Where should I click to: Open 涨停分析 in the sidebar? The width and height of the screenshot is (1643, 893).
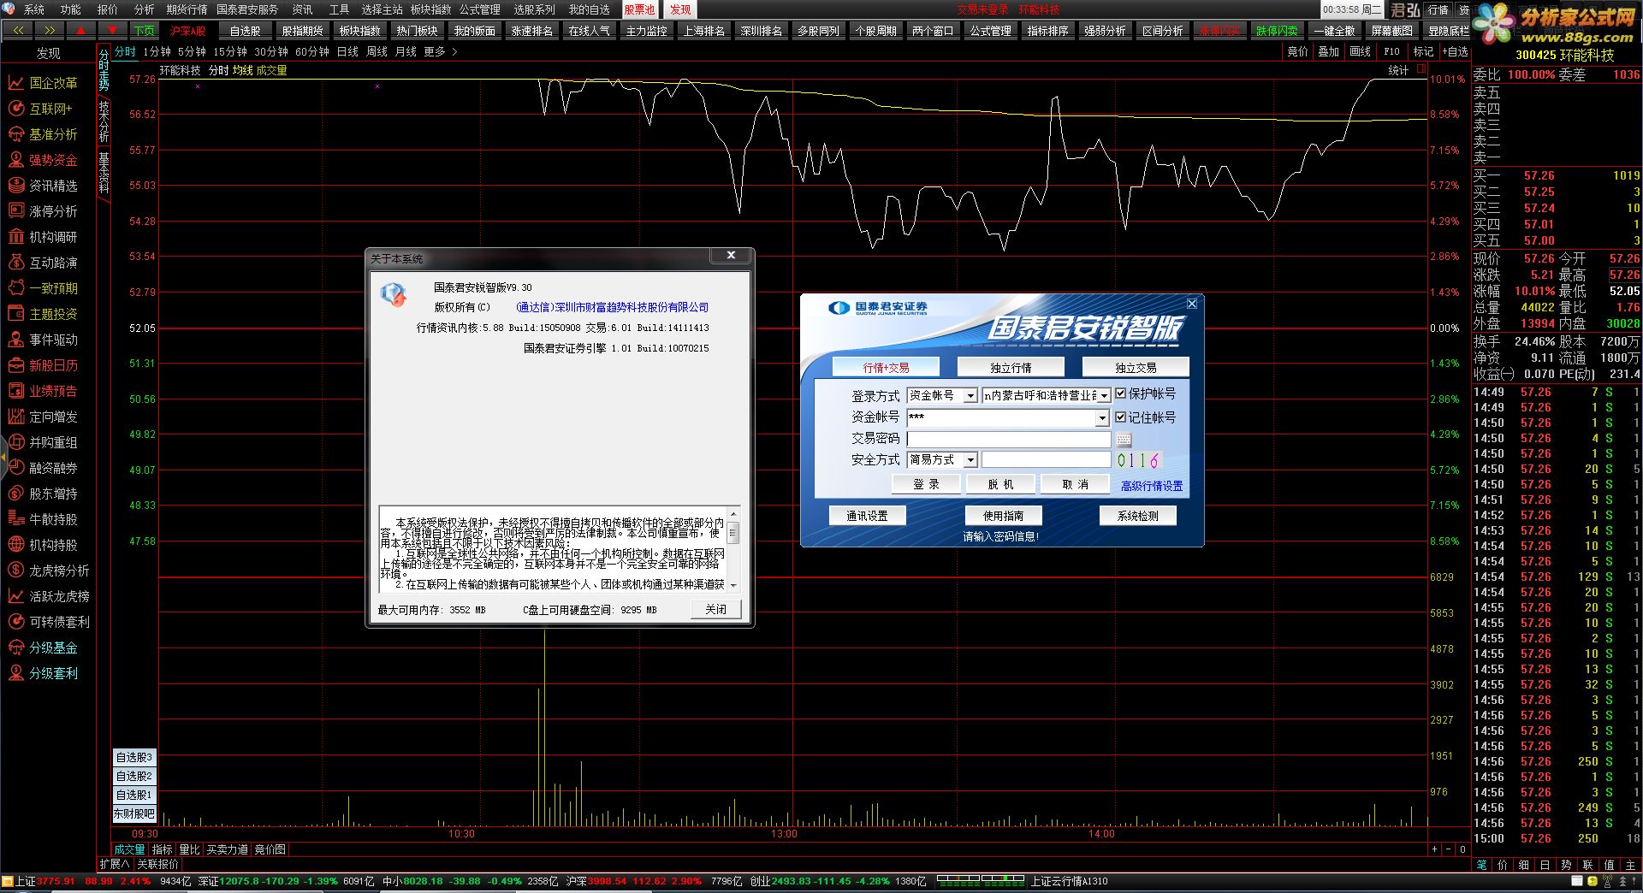tap(43, 211)
